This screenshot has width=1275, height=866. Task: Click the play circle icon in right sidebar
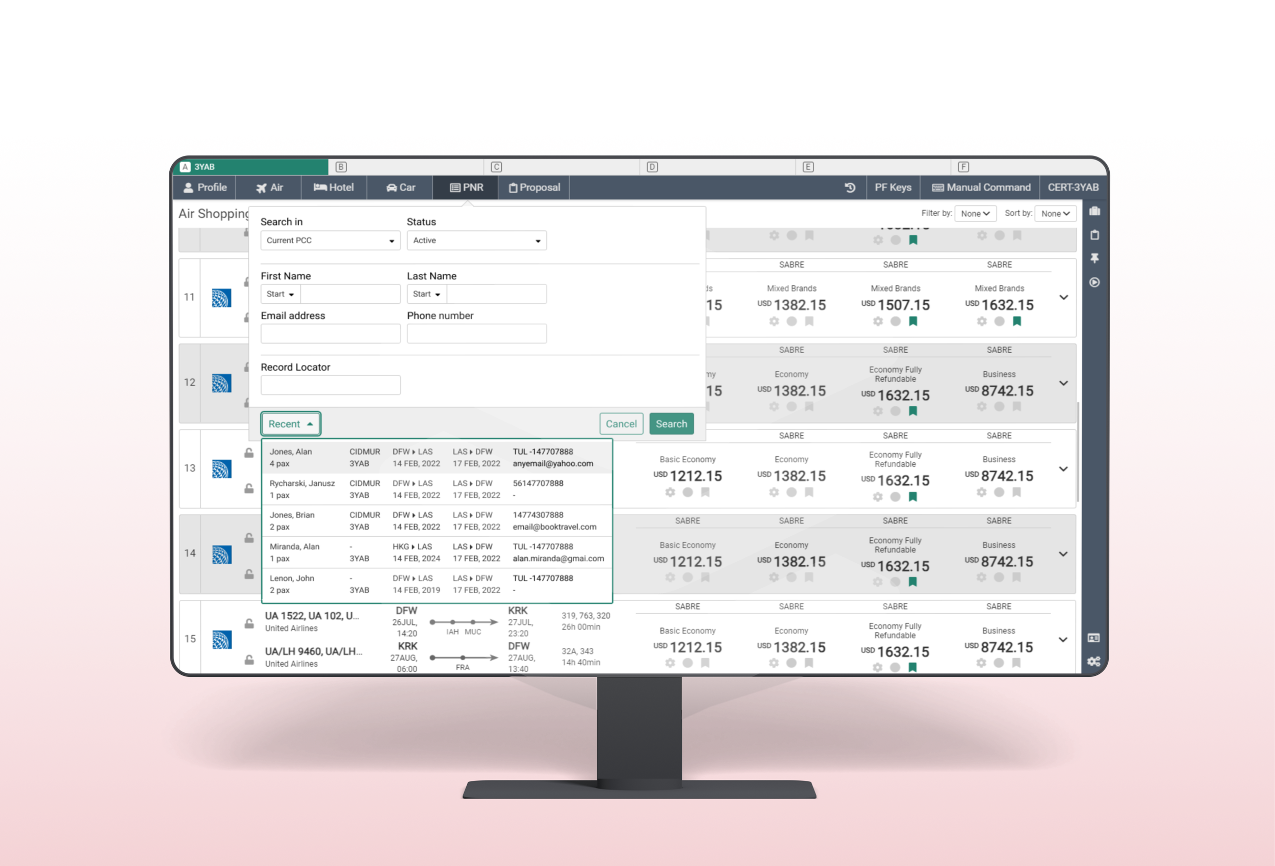pos(1094,282)
